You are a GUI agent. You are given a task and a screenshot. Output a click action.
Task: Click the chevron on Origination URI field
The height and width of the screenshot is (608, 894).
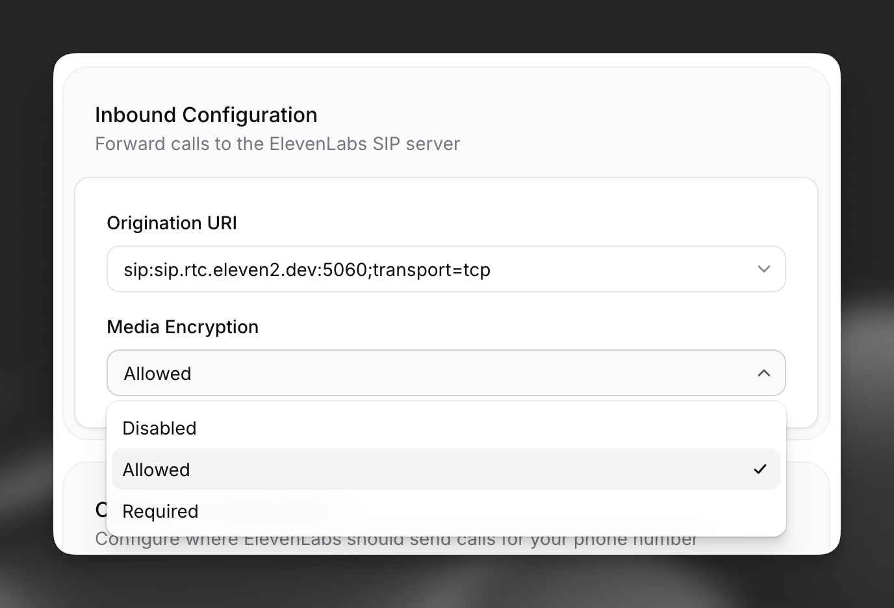pos(764,269)
